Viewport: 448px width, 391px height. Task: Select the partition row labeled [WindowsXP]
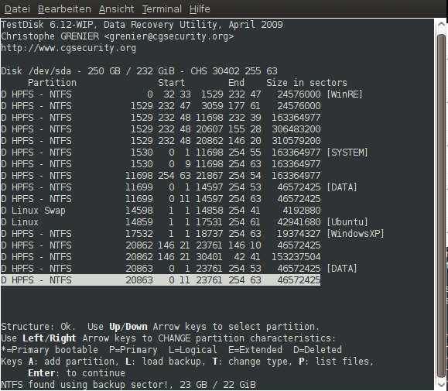pos(193,234)
